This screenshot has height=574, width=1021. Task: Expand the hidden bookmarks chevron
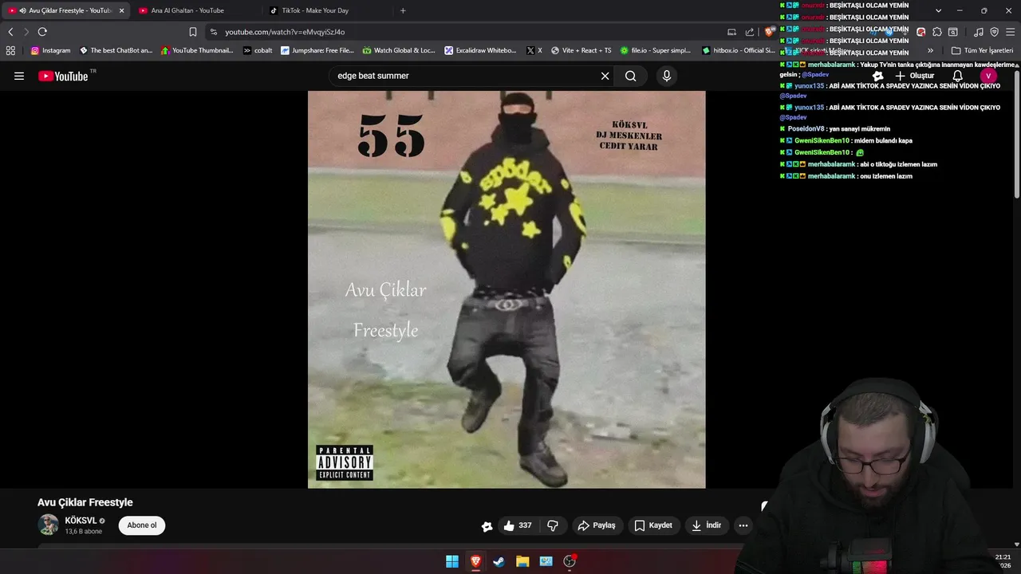(x=930, y=50)
